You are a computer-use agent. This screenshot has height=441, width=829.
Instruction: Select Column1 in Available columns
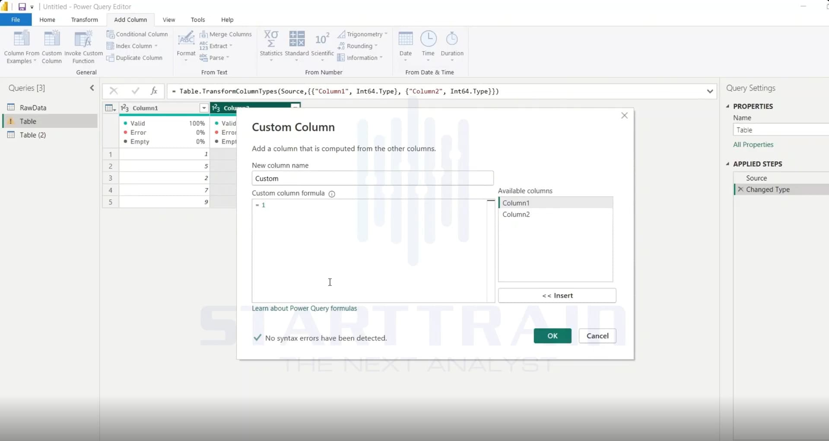click(x=556, y=203)
